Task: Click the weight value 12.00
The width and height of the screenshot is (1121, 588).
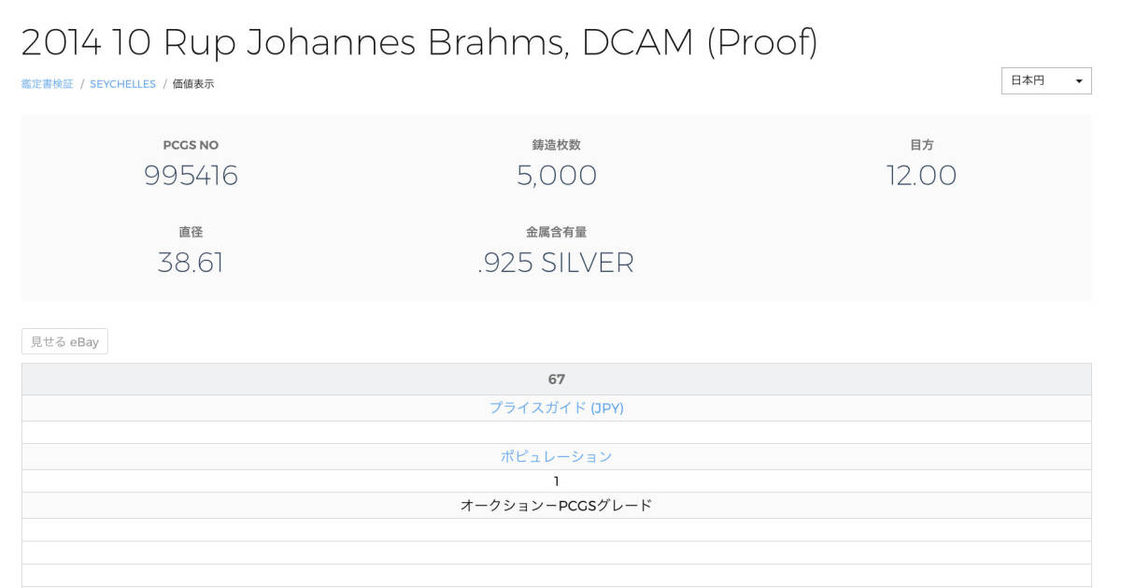Action: coord(921,176)
